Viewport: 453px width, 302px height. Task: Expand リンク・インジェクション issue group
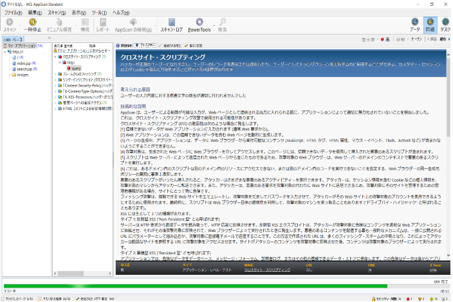[x=55, y=80]
